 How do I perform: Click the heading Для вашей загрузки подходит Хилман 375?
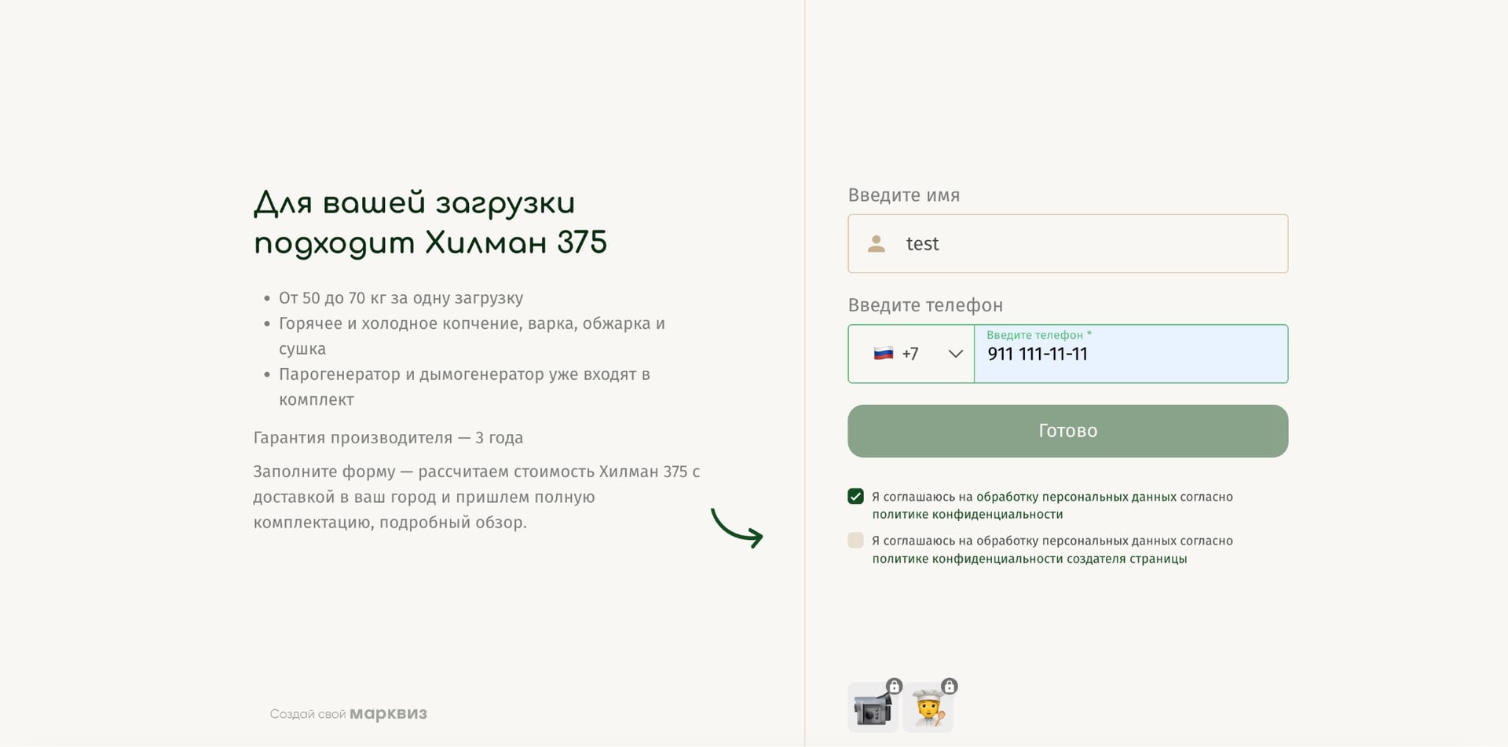430,223
